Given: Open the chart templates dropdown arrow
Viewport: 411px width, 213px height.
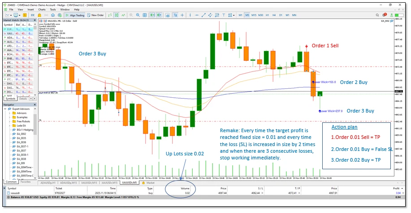Looking at the screenshot, I should (19, 15).
